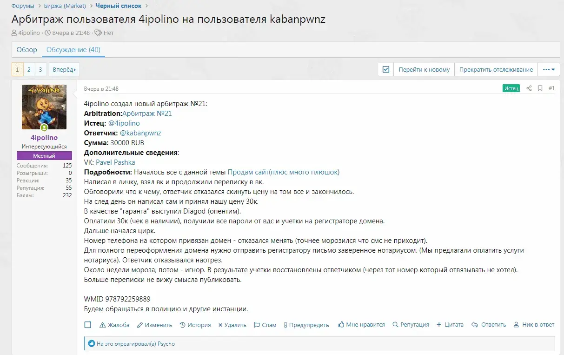Open author 4ipolino link under title
Image resolution: width=564 pixels, height=355 pixels.
29,33
